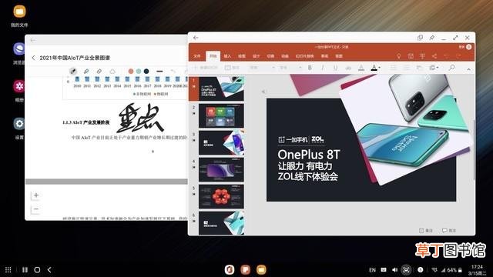Select the eraser tool in annotation toolbar
The width and height of the screenshot is (493, 277).
point(99,72)
